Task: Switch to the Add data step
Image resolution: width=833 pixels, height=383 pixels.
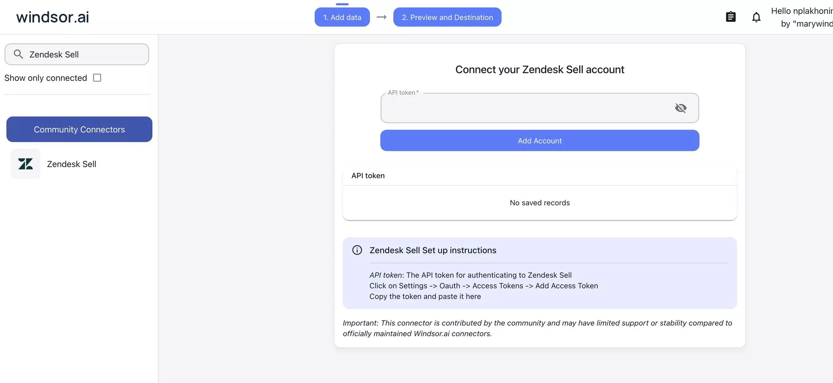Action: [x=342, y=17]
